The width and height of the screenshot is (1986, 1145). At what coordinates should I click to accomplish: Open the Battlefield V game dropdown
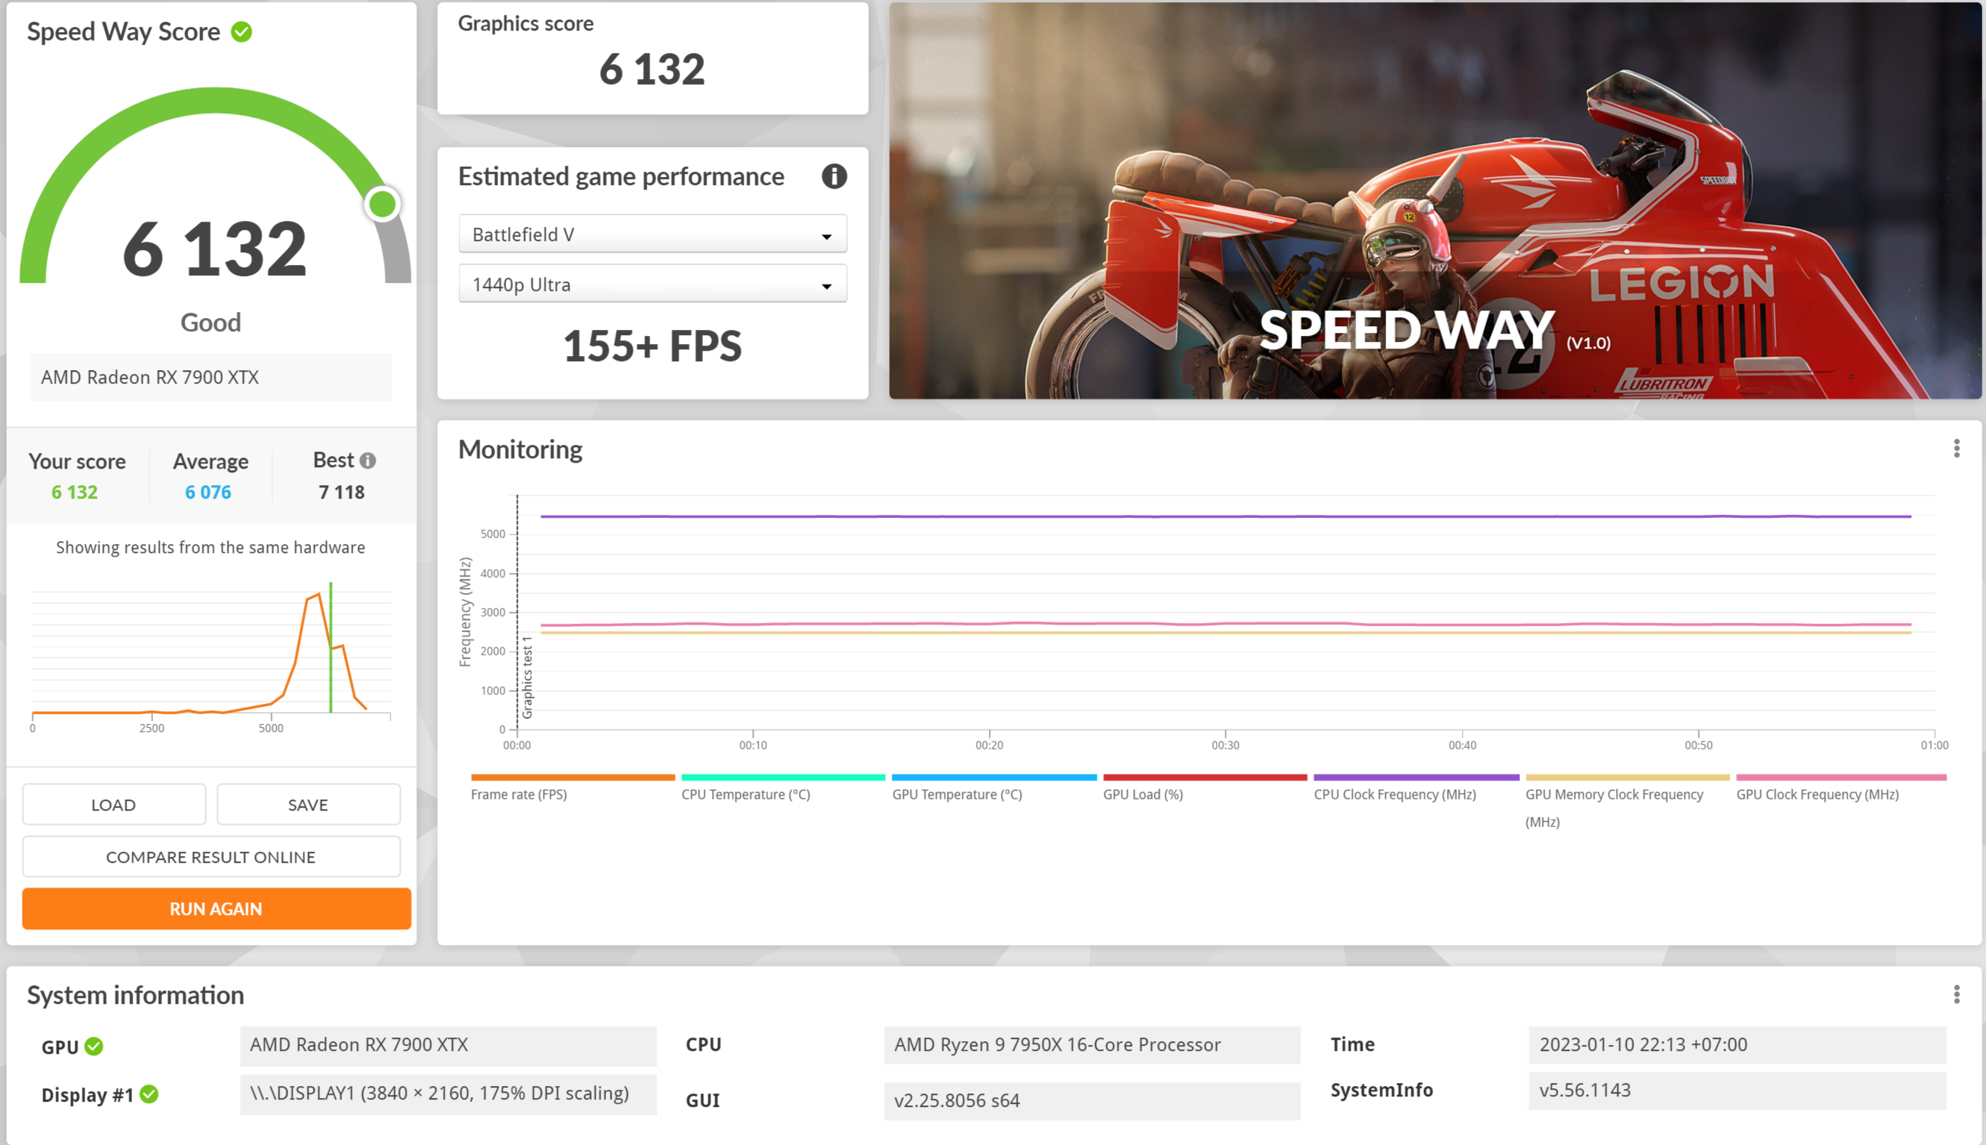(x=652, y=234)
